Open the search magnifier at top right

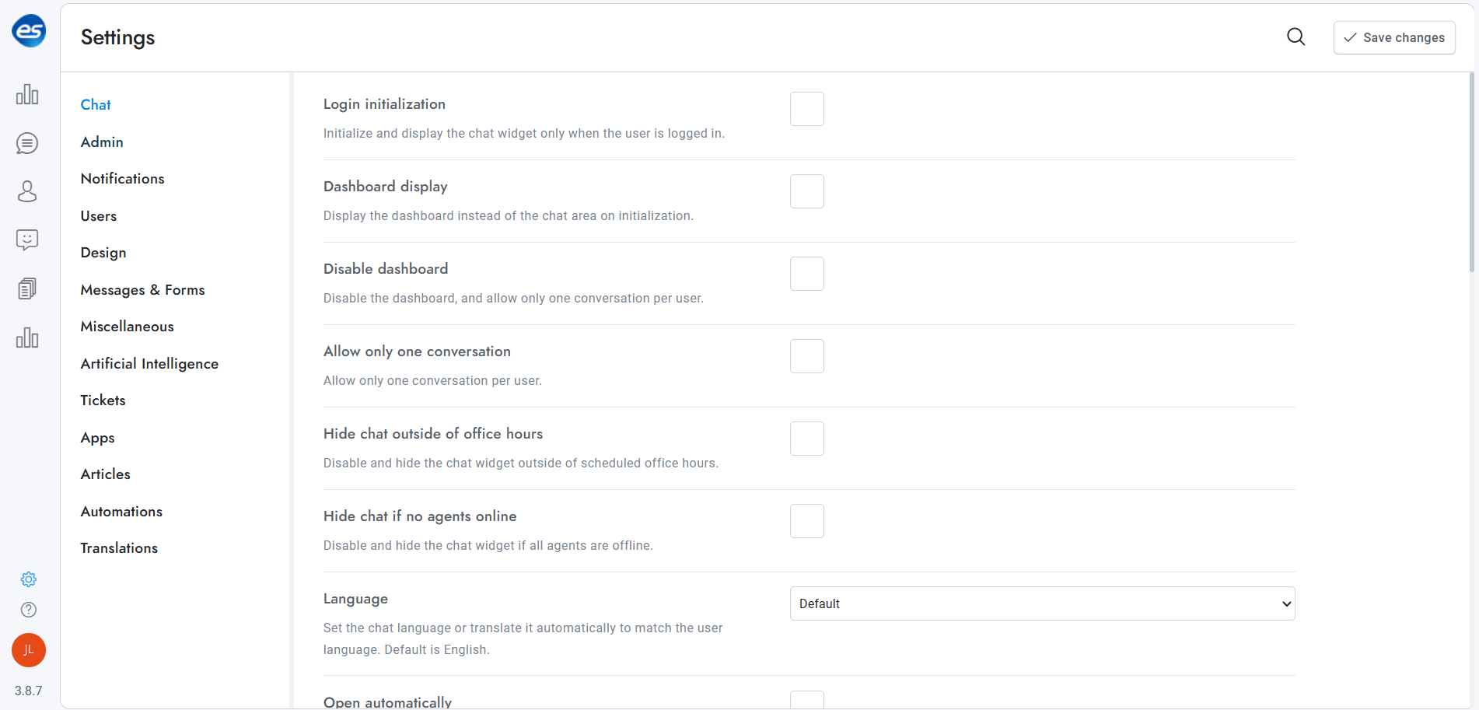point(1295,37)
